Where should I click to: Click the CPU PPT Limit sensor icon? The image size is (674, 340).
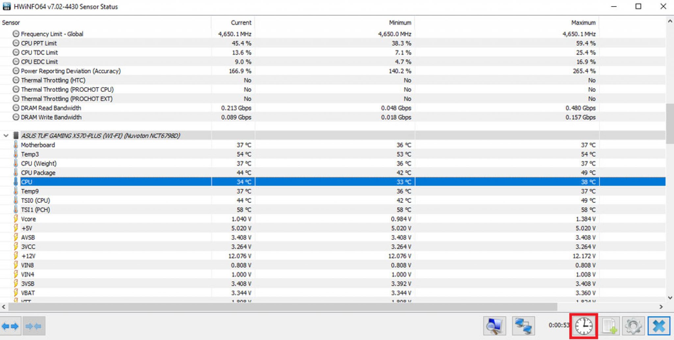coord(16,43)
